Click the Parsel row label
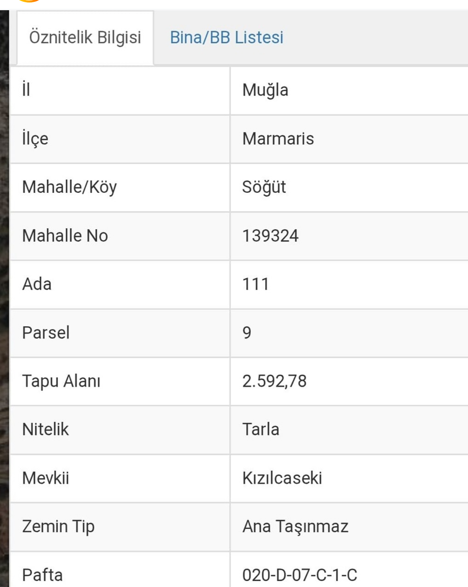The image size is (468, 587). 46,333
